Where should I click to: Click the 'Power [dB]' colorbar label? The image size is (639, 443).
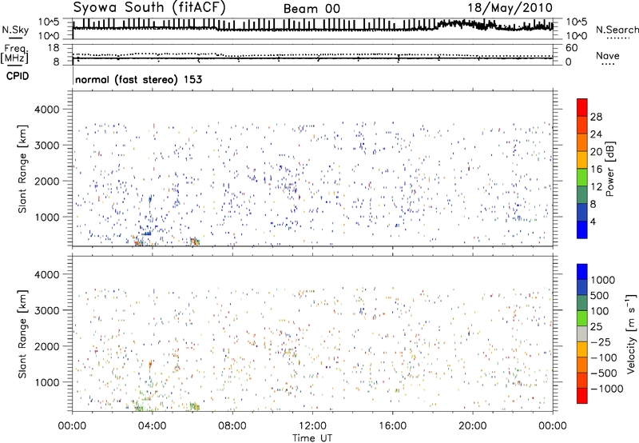pos(610,169)
